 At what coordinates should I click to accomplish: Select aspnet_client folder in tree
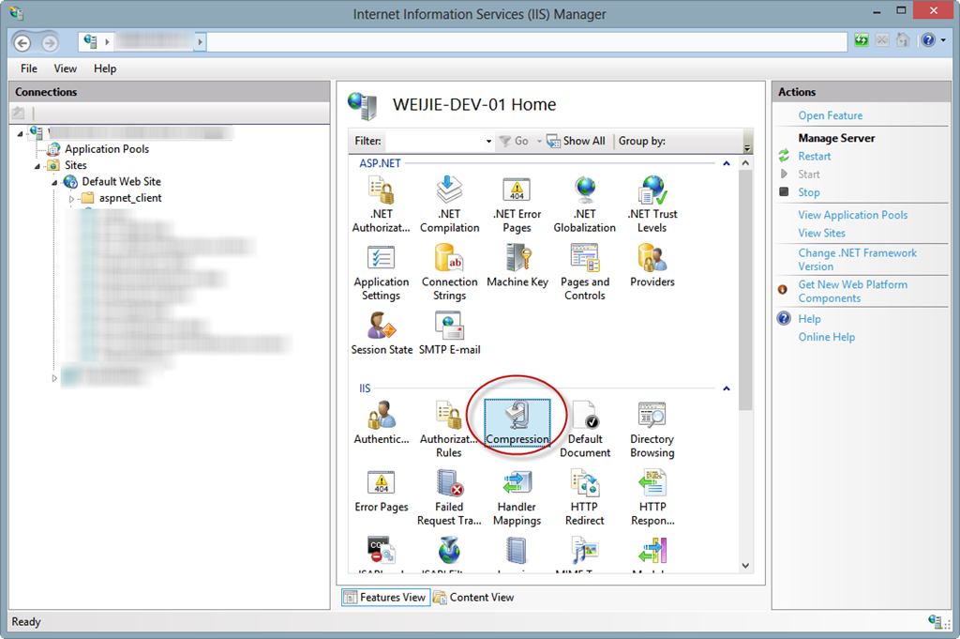130,198
